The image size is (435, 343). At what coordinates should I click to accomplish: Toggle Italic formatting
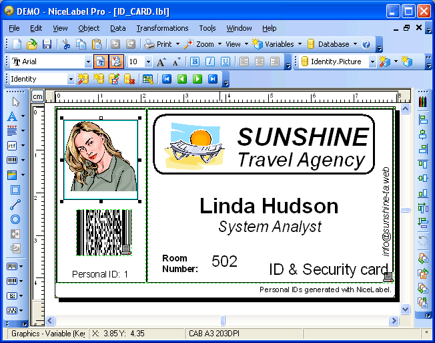click(x=210, y=62)
